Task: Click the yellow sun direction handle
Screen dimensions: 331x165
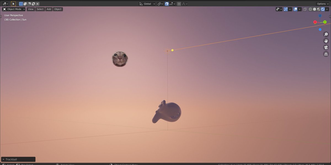Action: (x=172, y=50)
